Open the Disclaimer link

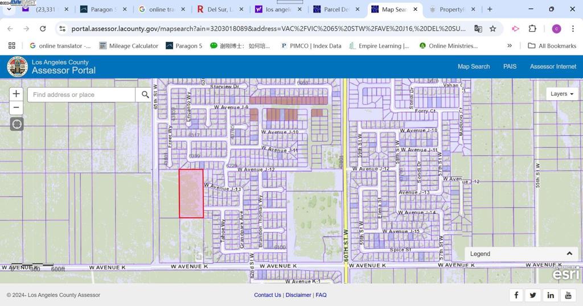(298, 295)
